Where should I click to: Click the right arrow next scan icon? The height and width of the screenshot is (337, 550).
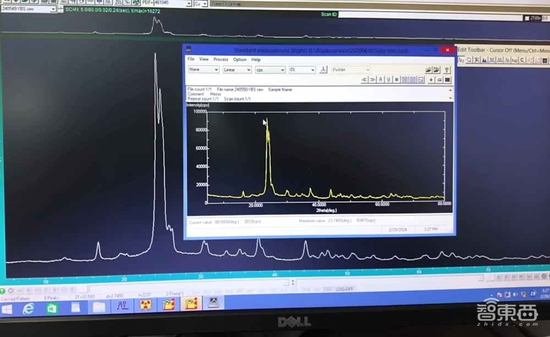tap(372, 80)
